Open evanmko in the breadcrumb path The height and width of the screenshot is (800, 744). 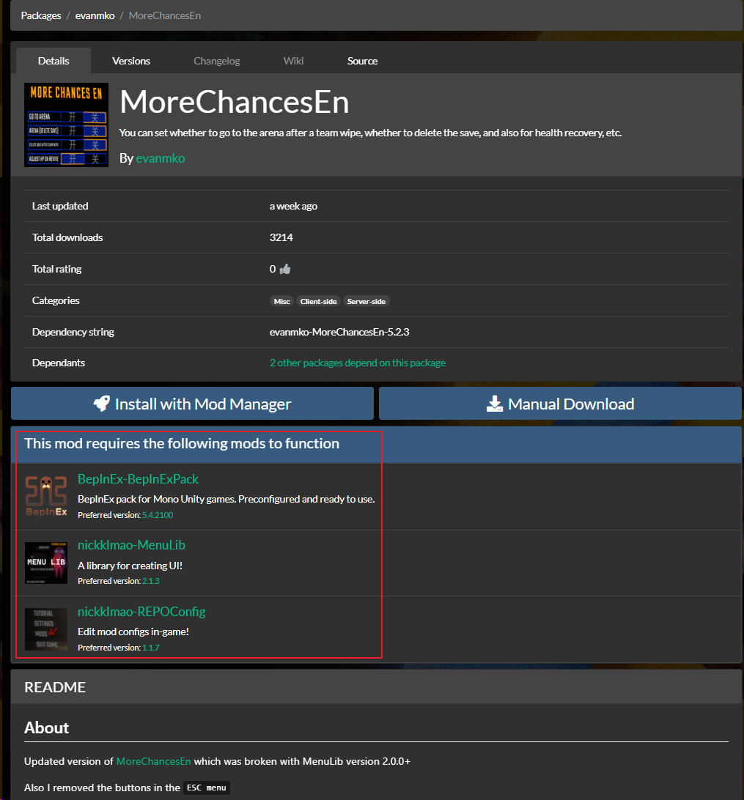(x=95, y=15)
